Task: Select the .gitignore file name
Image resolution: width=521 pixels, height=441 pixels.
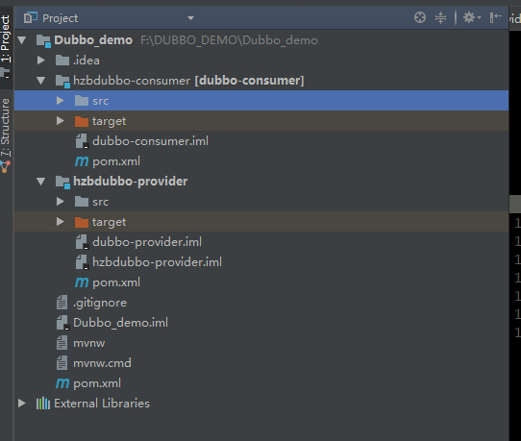Action: 100,303
